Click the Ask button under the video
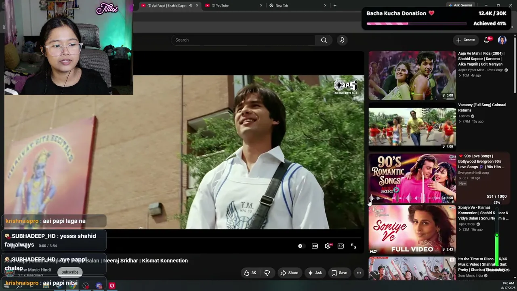The width and height of the screenshot is (517, 291). click(315, 273)
